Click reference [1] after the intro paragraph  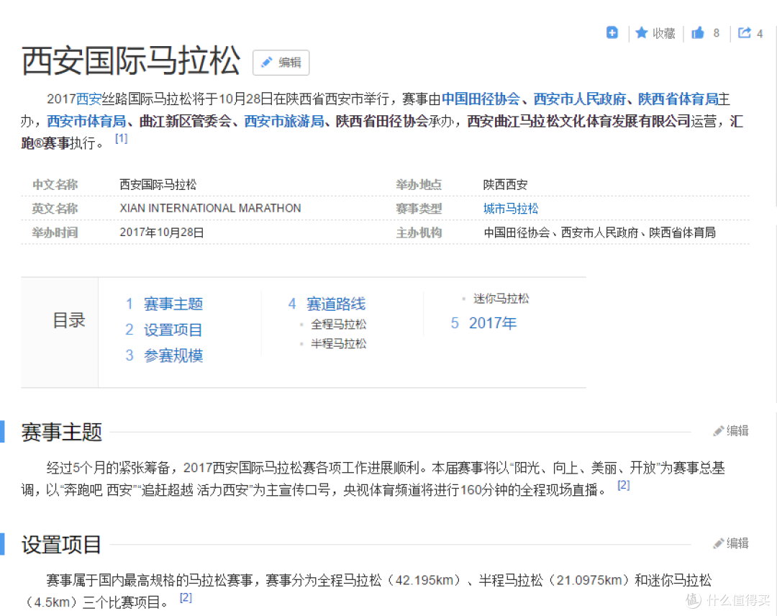tap(122, 138)
